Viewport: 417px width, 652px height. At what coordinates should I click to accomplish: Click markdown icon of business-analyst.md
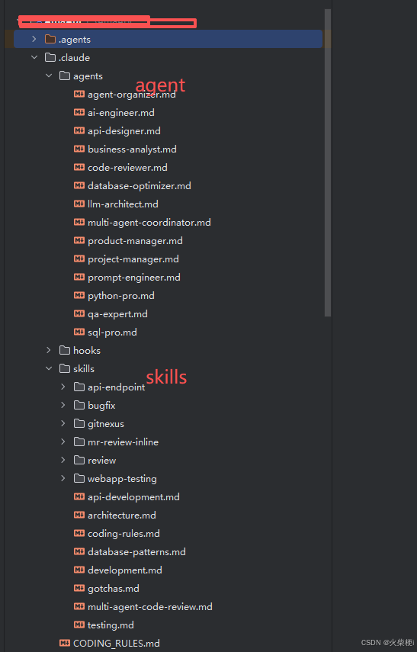79,149
